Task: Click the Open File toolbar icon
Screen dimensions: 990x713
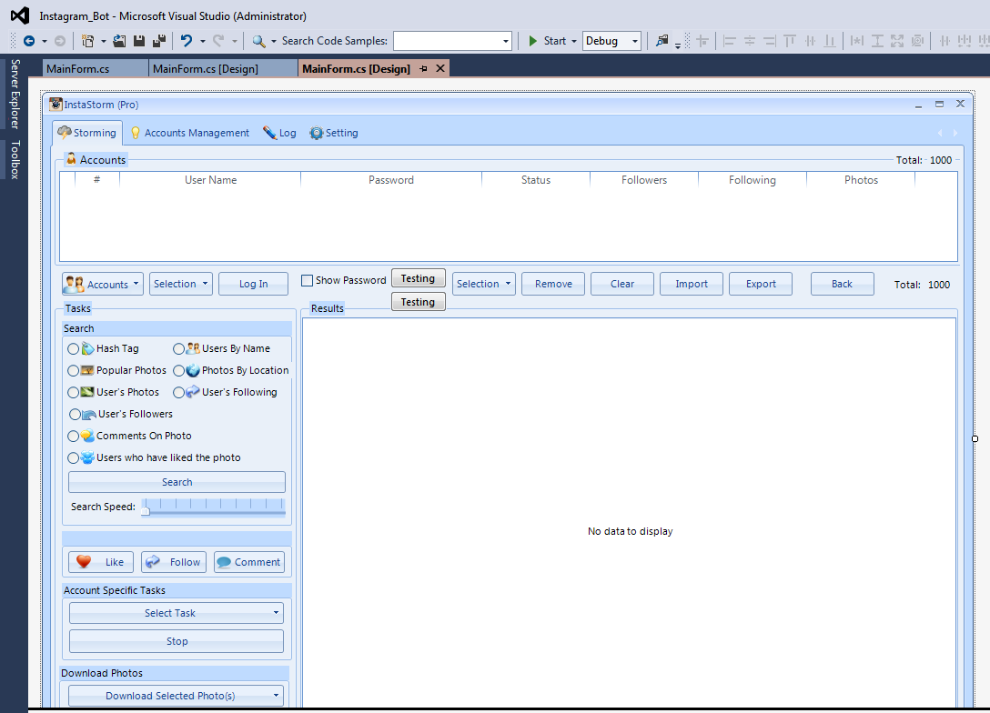Action: pos(119,41)
